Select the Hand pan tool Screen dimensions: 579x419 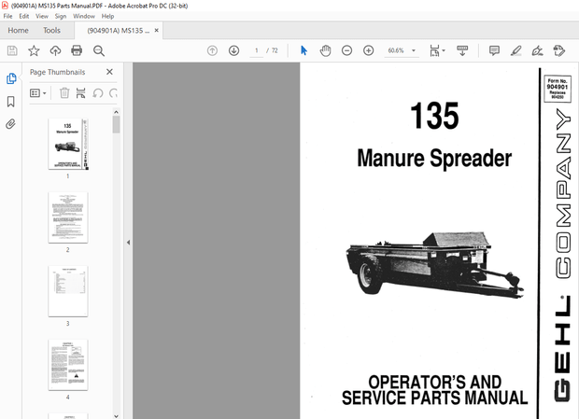pyautogui.click(x=325, y=50)
